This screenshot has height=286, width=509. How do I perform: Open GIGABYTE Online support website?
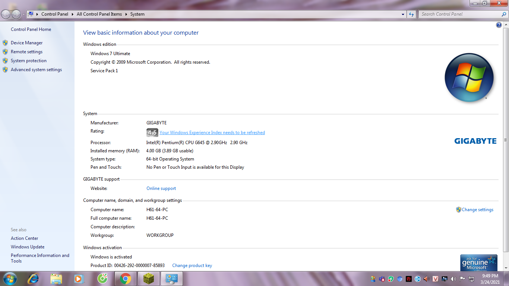161,188
